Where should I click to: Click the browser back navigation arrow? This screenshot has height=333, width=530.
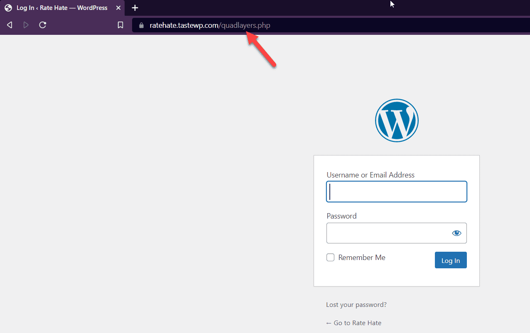tap(9, 25)
